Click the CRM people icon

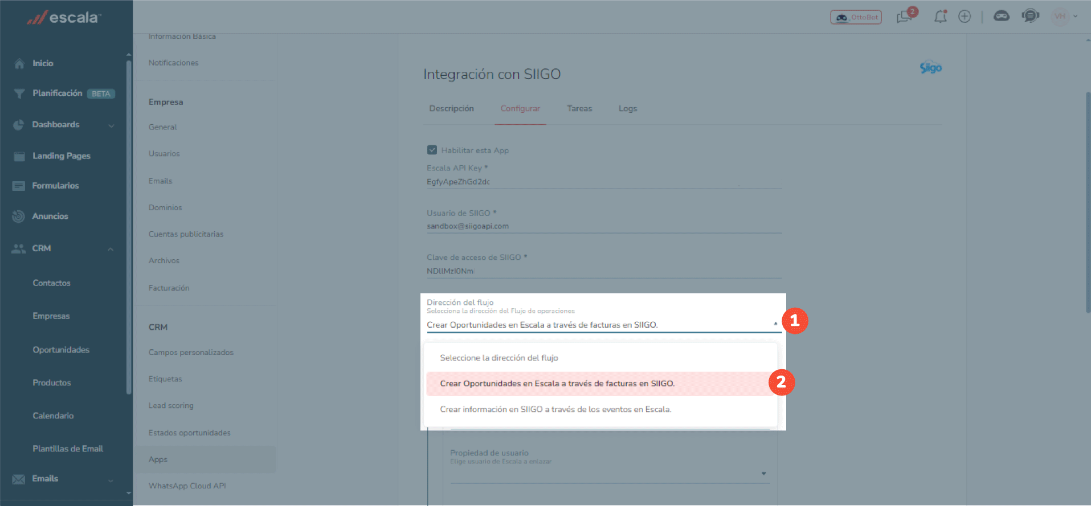[19, 248]
